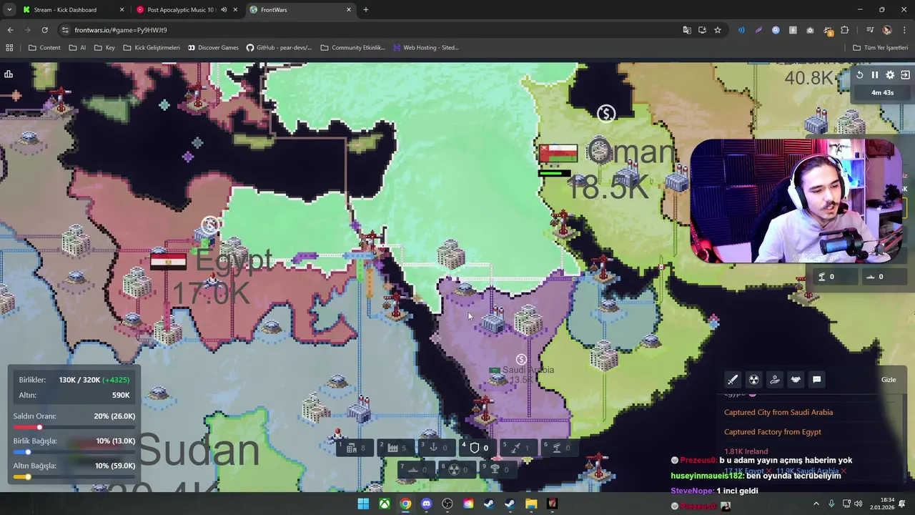This screenshot has width=915, height=515.
Task: Exit the match with the leave icon
Action: tap(905, 75)
